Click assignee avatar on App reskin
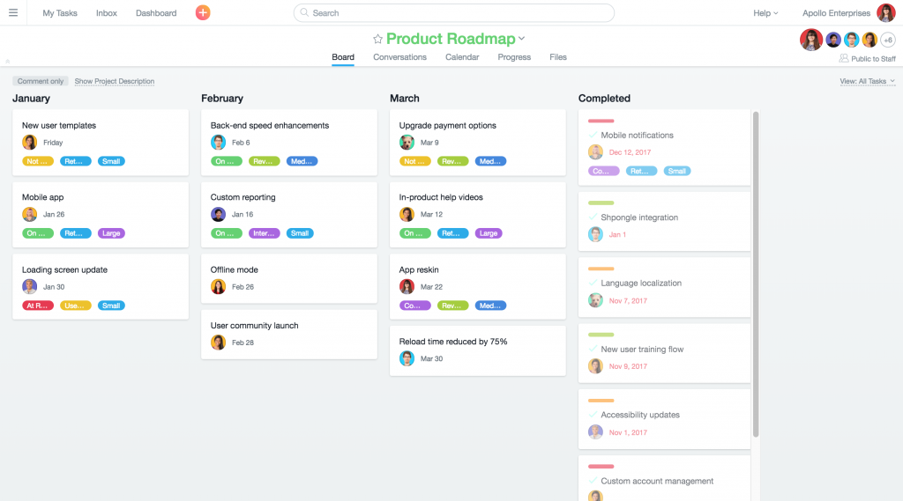Screen dimensions: 903x501 (x=407, y=286)
